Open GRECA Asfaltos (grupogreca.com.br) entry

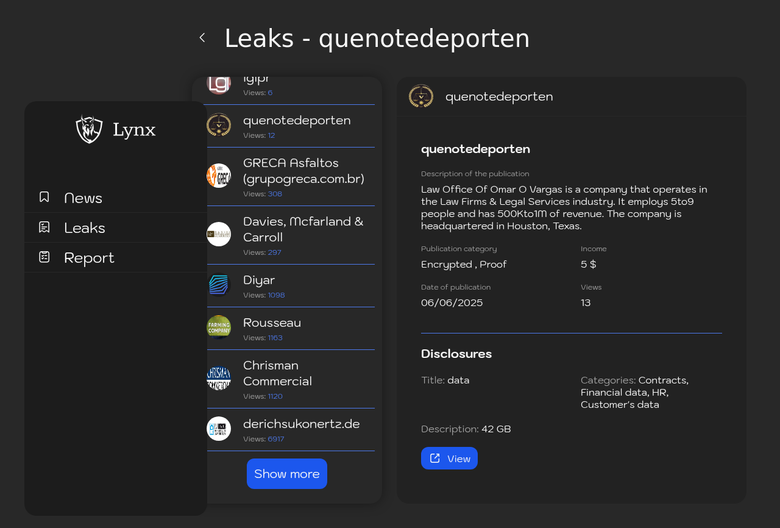pos(291,177)
